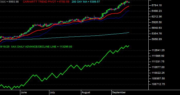Click the XAX = 6993.98 index value
The image size is (180, 95).
(10, 2)
